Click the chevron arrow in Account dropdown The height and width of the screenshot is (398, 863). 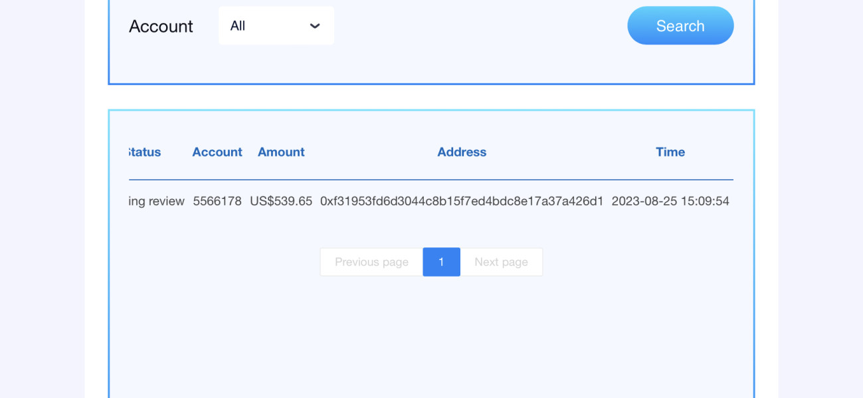click(x=315, y=26)
